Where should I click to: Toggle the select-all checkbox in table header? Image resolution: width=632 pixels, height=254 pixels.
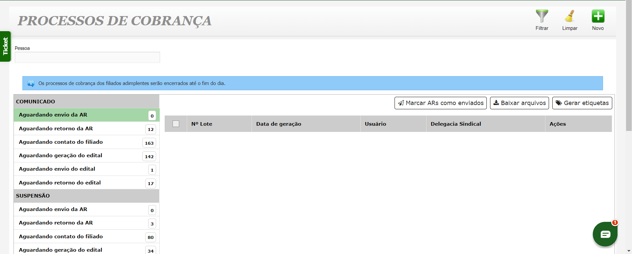click(x=176, y=124)
